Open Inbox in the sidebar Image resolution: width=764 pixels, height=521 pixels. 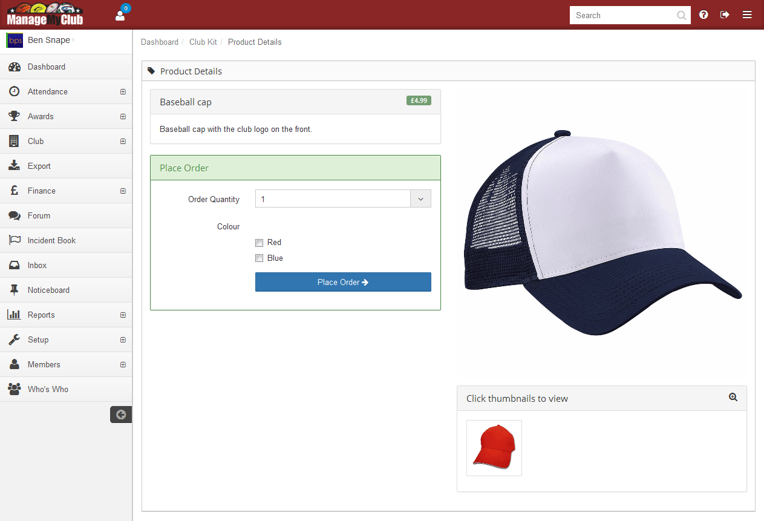(66, 265)
